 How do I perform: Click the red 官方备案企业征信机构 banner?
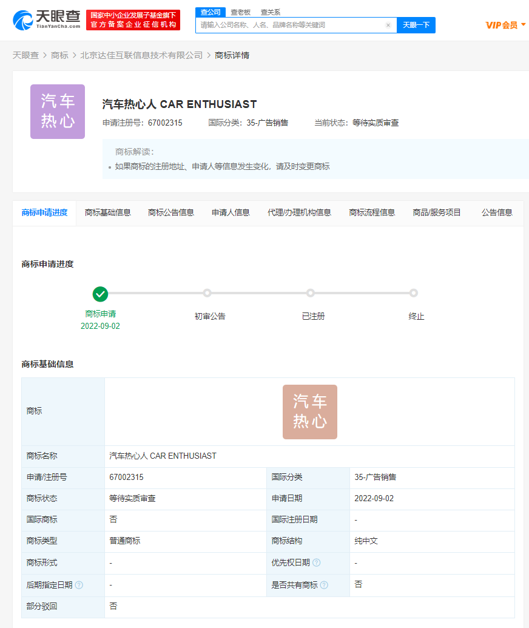[x=133, y=20]
